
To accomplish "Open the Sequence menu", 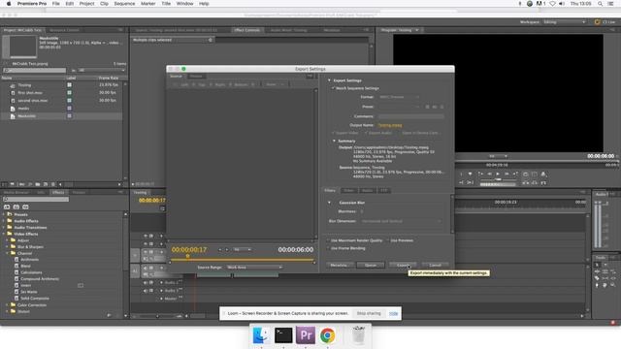I will click(x=124, y=4).
